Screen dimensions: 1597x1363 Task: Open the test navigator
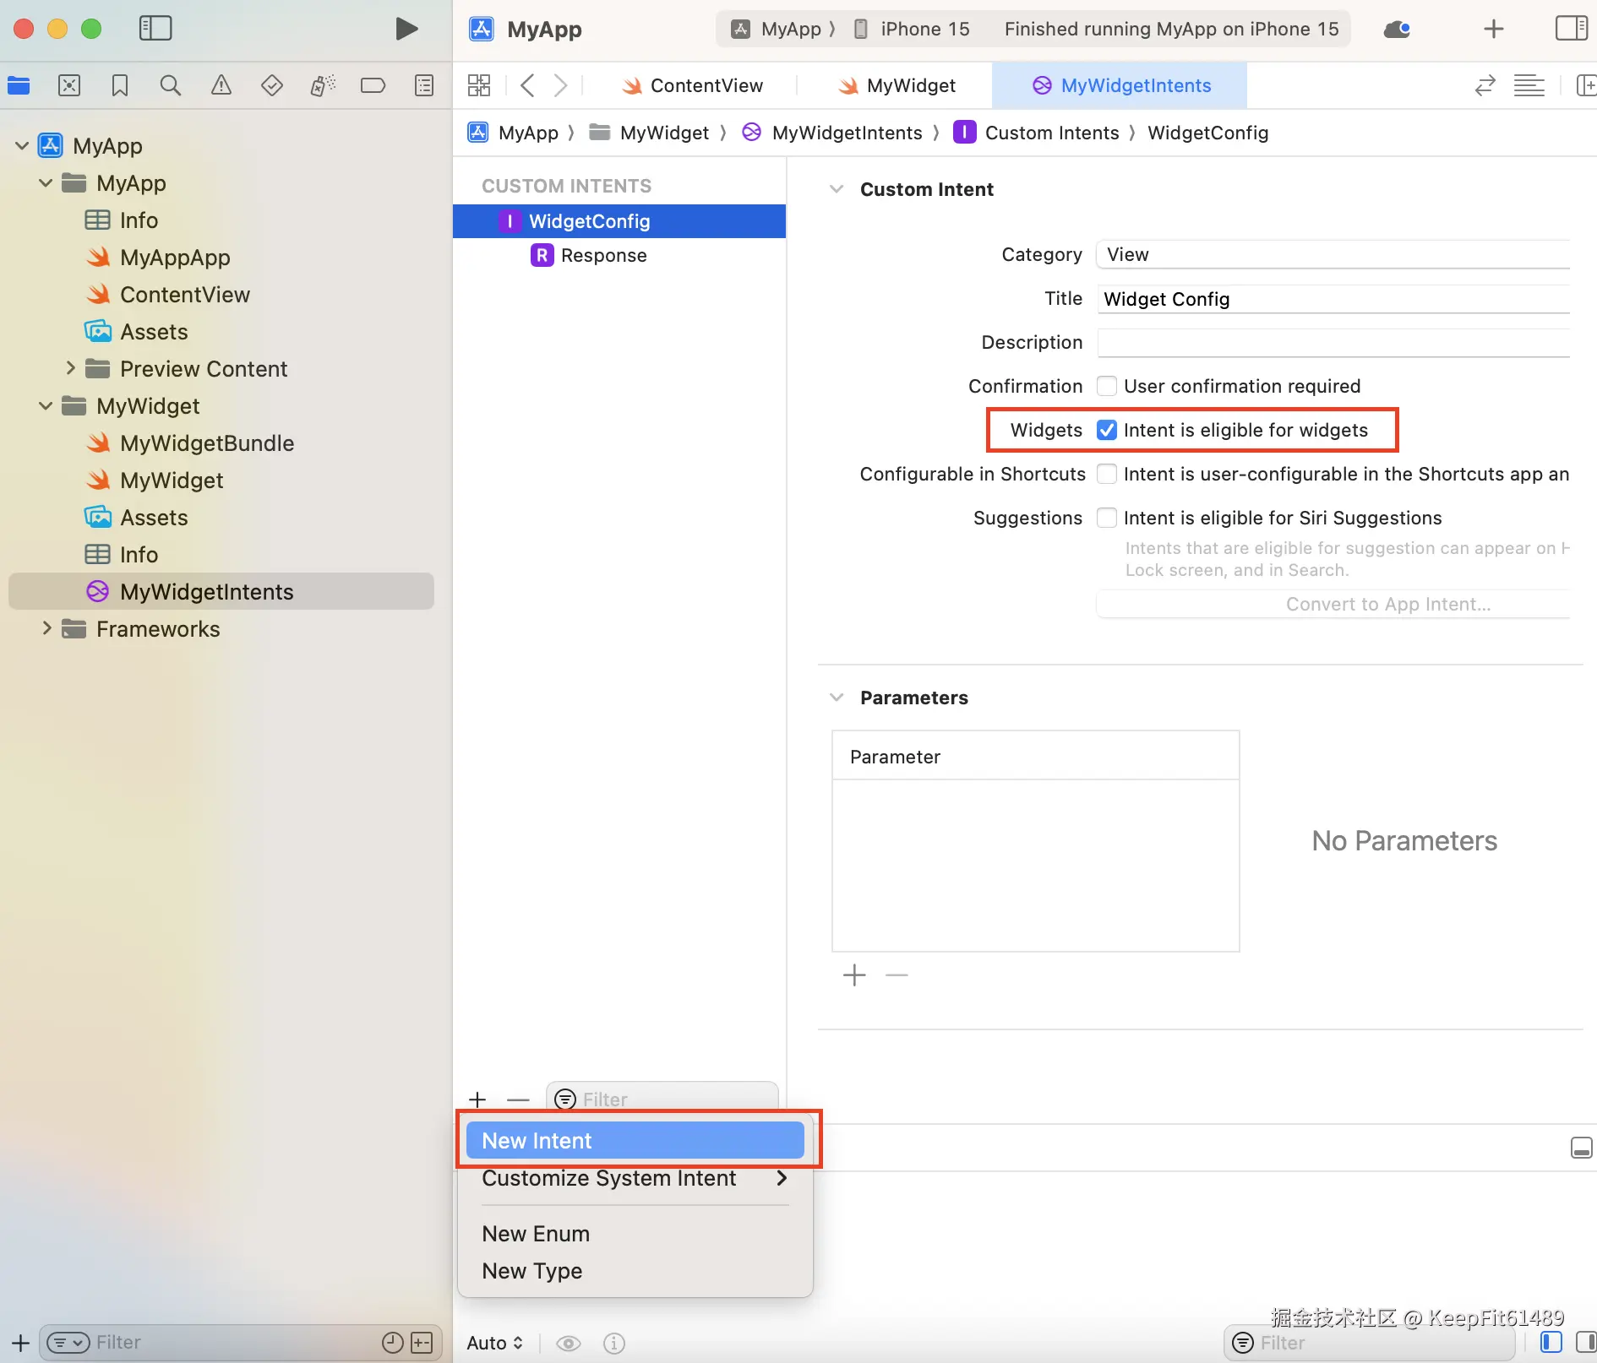pos(272,85)
